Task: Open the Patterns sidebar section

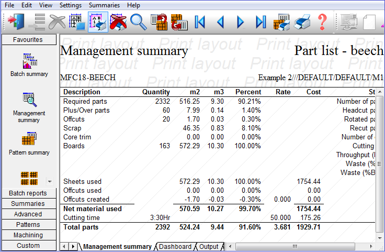Action: point(29,225)
